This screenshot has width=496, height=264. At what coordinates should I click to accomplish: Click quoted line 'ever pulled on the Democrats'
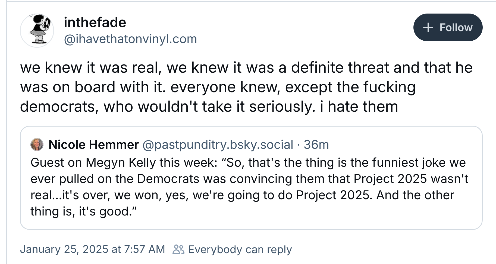pyautogui.click(x=249, y=179)
